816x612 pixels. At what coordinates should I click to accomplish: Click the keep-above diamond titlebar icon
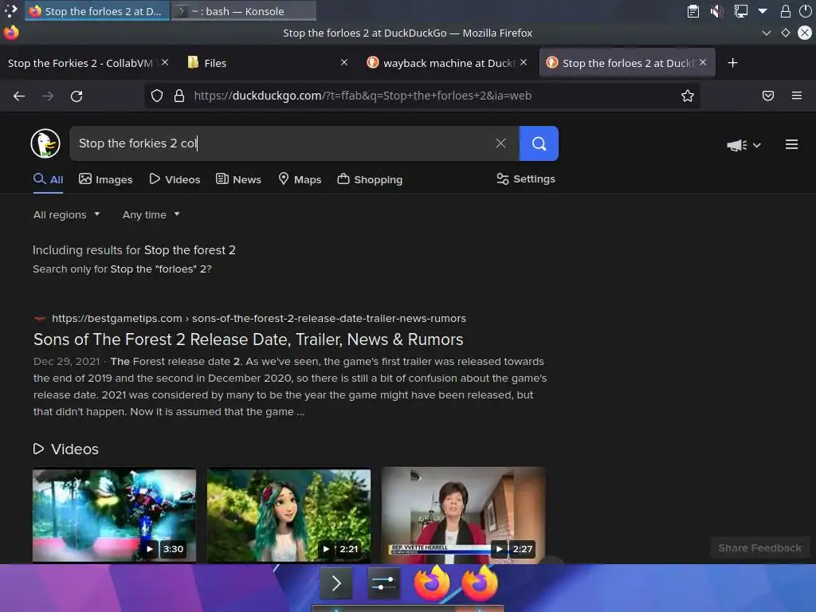click(785, 33)
